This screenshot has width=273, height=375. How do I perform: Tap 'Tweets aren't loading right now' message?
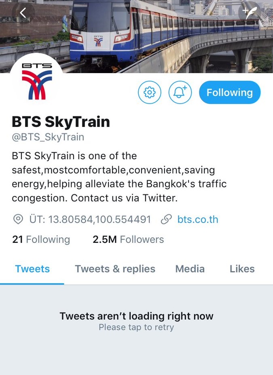tap(136, 316)
